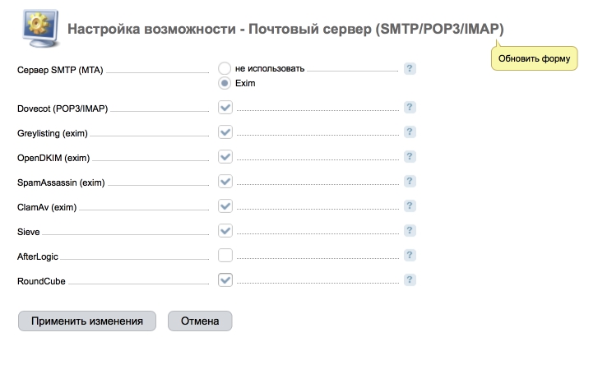Toggle the RoundCube checkbox off

click(x=225, y=280)
